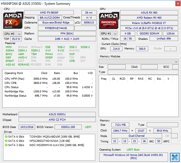
Task: Click the VID column header
Action: pos(87,73)
